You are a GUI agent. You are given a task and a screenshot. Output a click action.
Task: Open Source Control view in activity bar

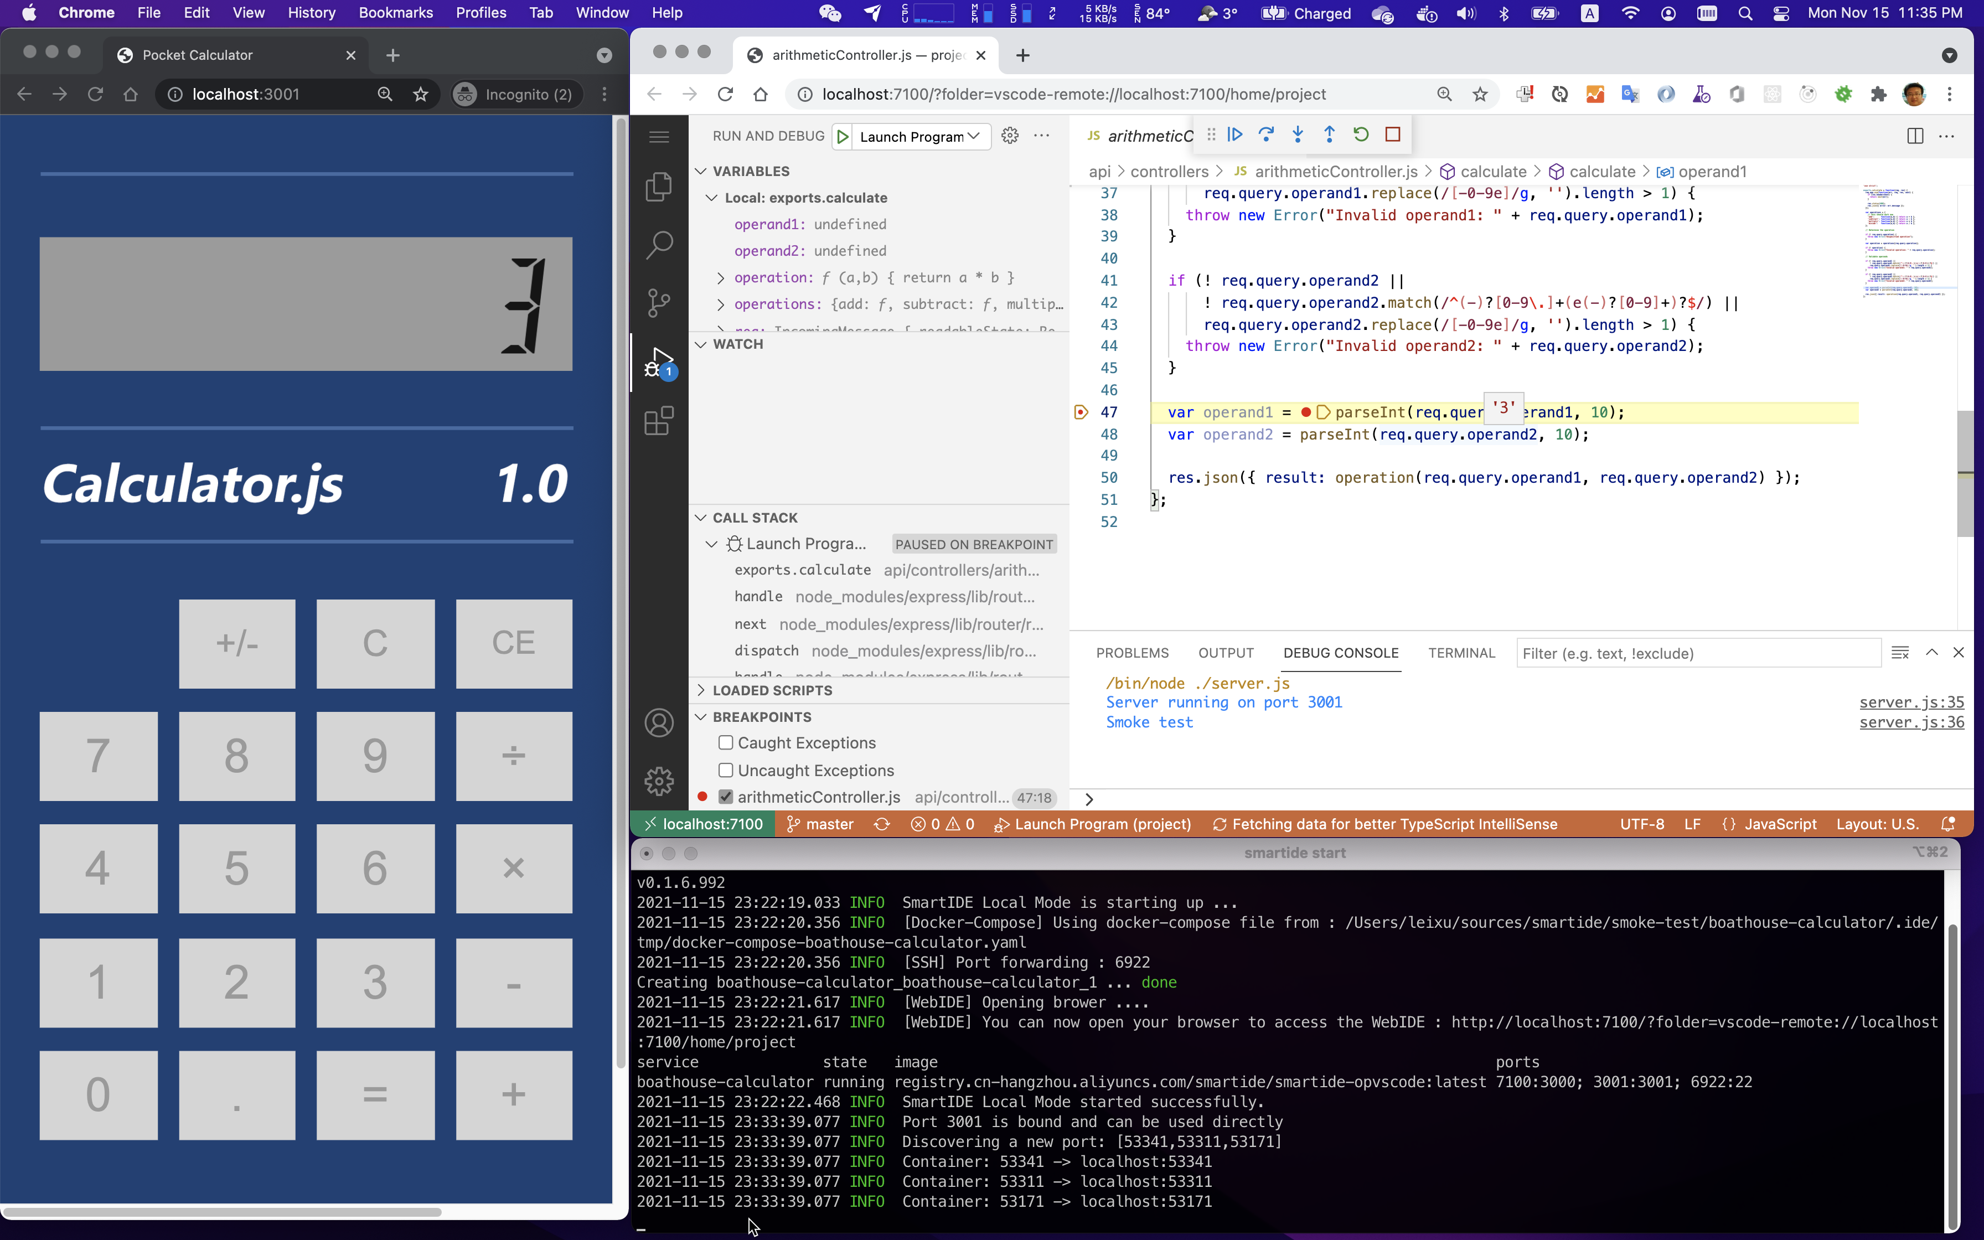pos(659,303)
